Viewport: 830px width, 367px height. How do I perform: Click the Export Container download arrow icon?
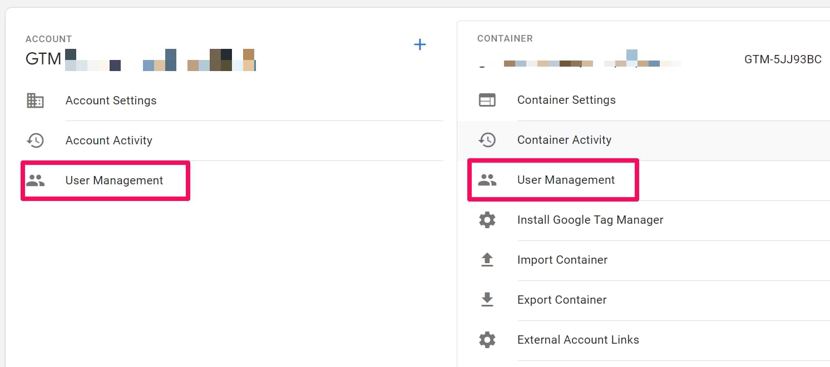487,300
